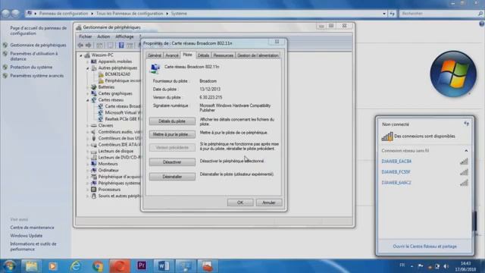Click the back arrow in Device Manager toolbar

[x=80, y=45]
